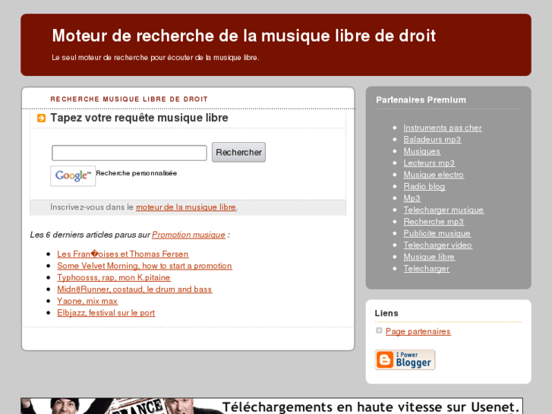Open article Les Françoises et Thomas Fersen
Image resolution: width=552 pixels, height=414 pixels.
click(123, 254)
